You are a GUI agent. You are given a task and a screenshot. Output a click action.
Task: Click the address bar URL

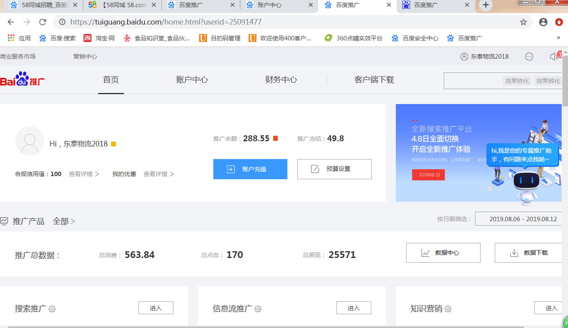(166, 22)
